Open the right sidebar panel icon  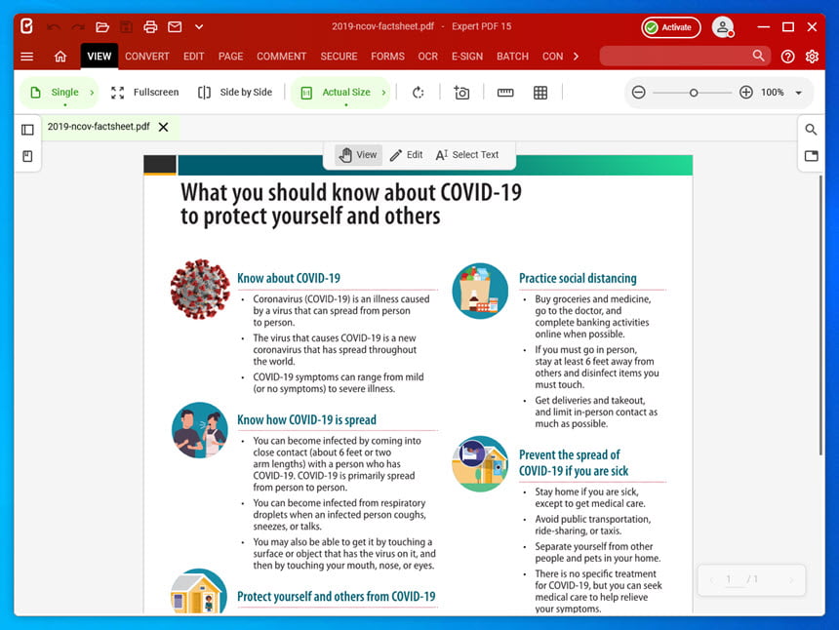(x=811, y=156)
